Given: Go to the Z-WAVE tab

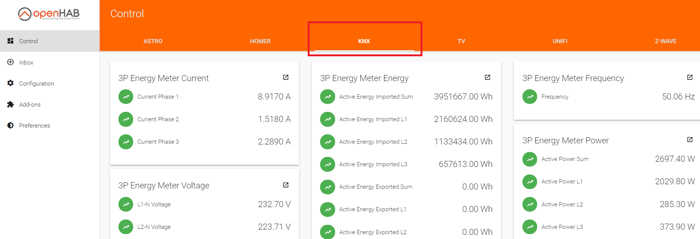Looking at the screenshot, I should [665, 41].
